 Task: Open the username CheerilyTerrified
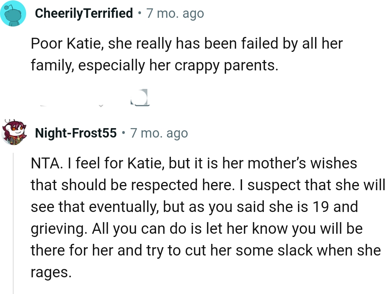point(83,13)
